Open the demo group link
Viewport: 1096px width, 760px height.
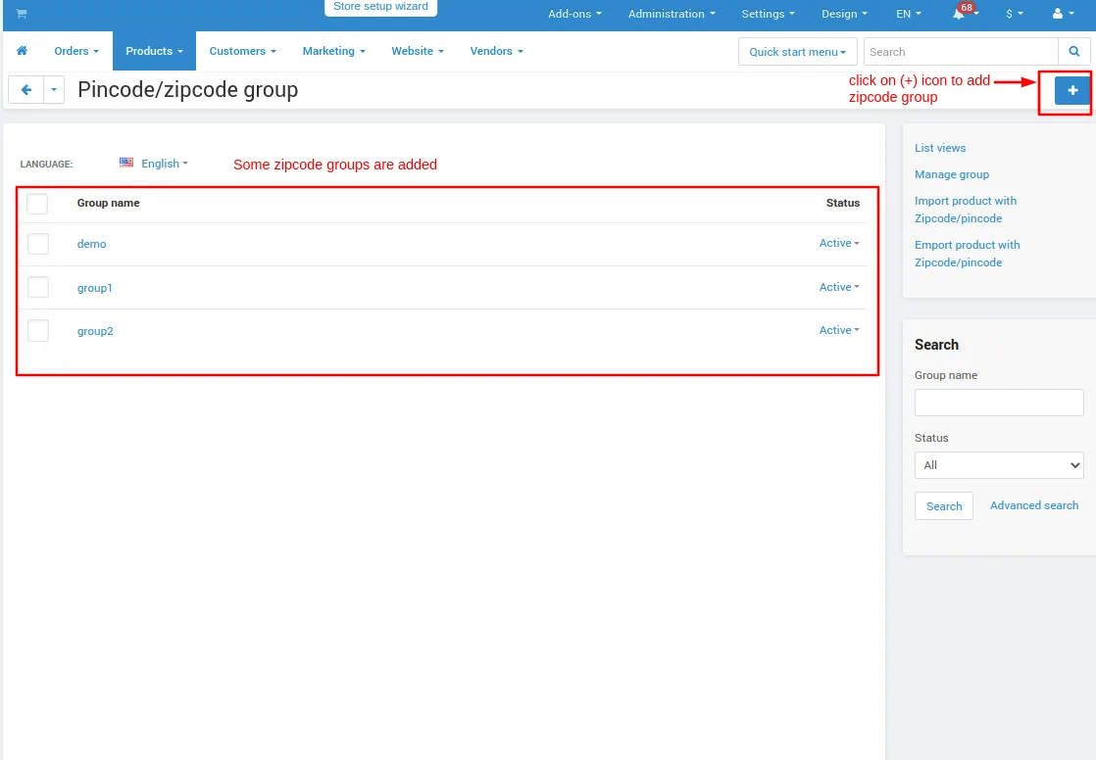click(91, 244)
